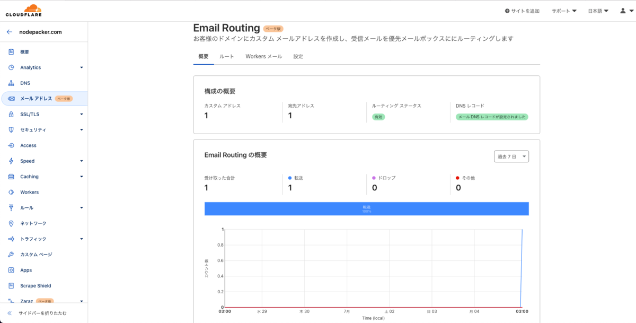
Task: Click the ルーティング ステータス label
Action: (397, 106)
